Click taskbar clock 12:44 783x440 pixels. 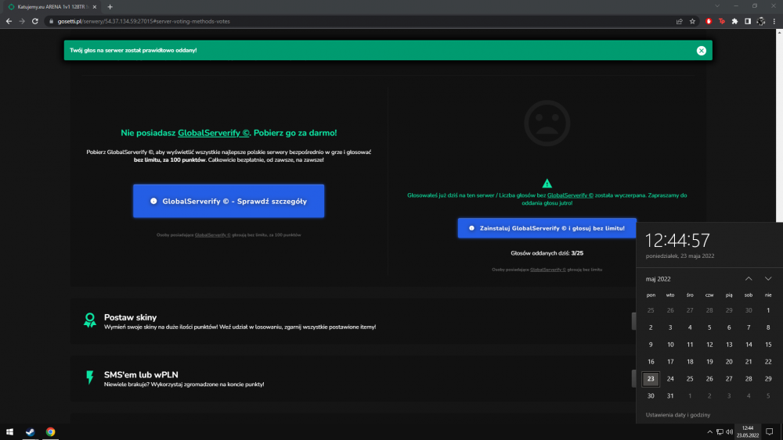[x=748, y=431]
